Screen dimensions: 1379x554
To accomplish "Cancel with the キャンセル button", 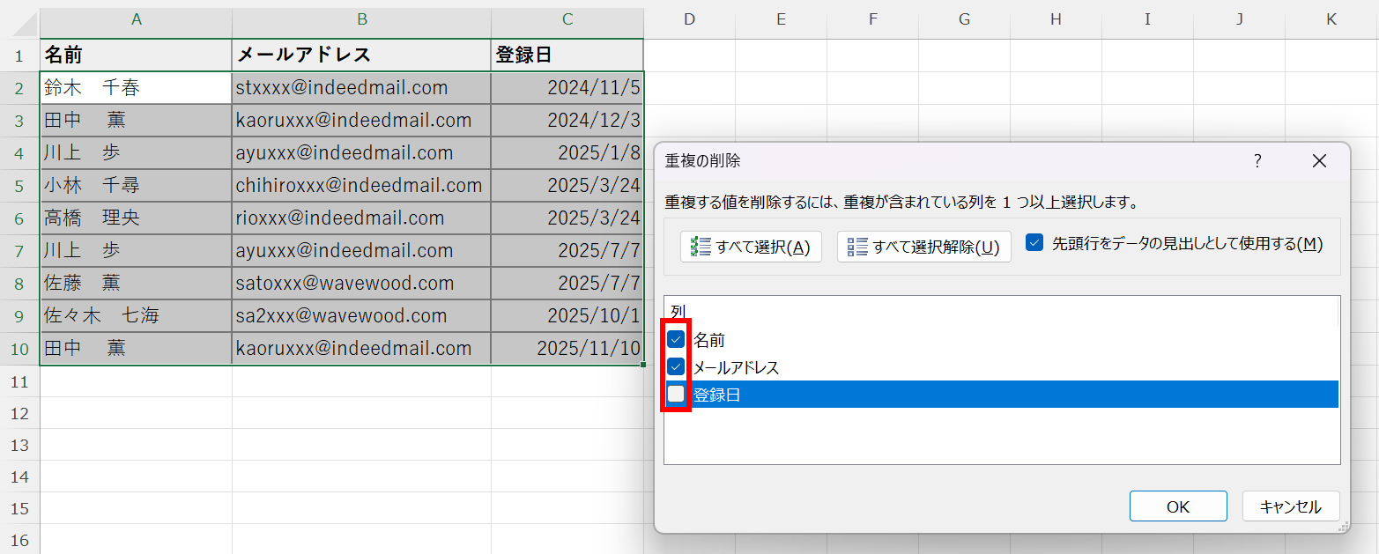I will coord(1291,506).
